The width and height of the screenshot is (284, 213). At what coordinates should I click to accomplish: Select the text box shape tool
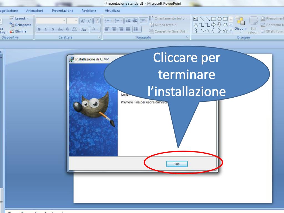[x=196, y=19]
